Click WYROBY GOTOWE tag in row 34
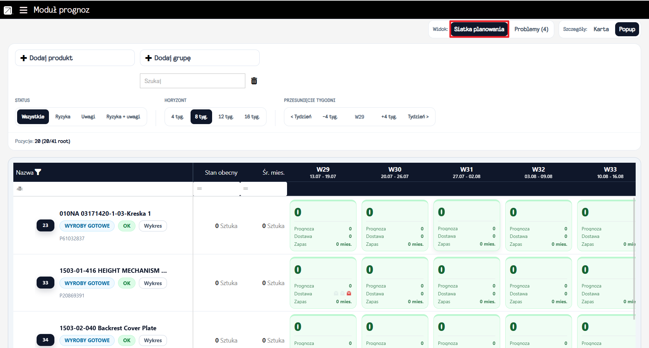Viewport: 649px width, 348px height. pyautogui.click(x=87, y=340)
